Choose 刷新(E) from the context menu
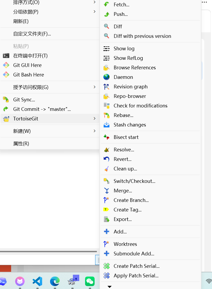This screenshot has width=212, height=289. tap(50, 21)
